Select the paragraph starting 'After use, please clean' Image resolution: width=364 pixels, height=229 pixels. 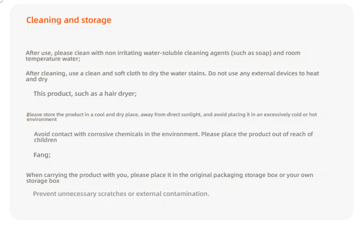coord(163,56)
